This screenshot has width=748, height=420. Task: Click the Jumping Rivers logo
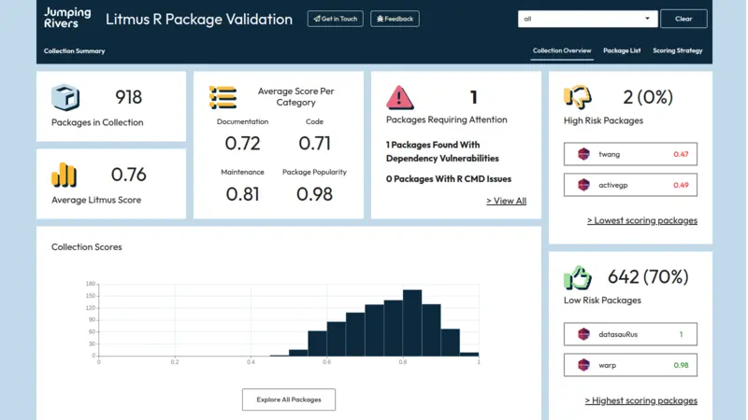[67, 18]
